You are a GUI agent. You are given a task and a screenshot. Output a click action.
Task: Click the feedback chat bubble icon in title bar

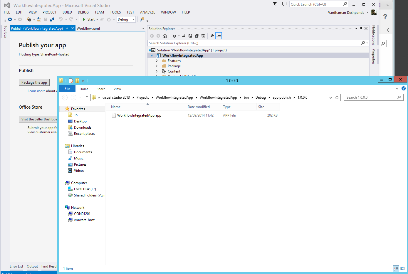click(284, 4)
